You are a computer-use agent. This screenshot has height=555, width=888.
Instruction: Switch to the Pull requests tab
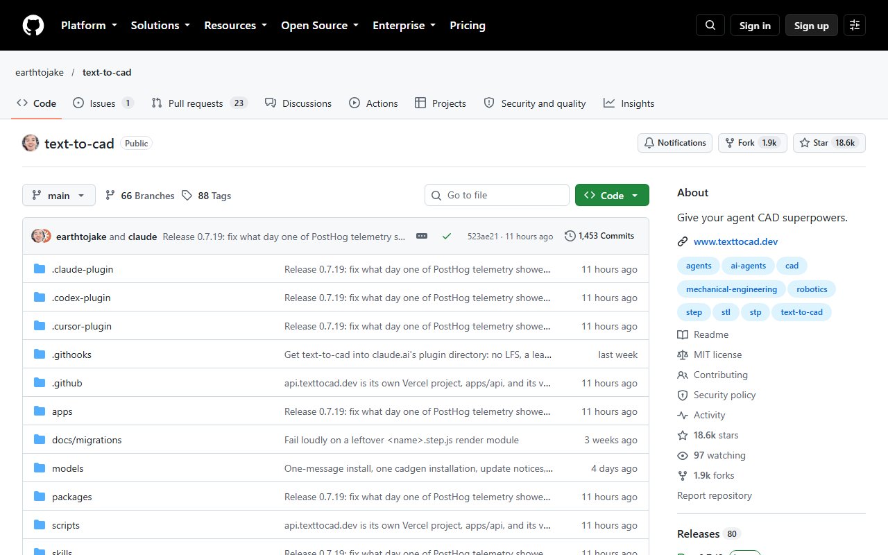tap(200, 103)
